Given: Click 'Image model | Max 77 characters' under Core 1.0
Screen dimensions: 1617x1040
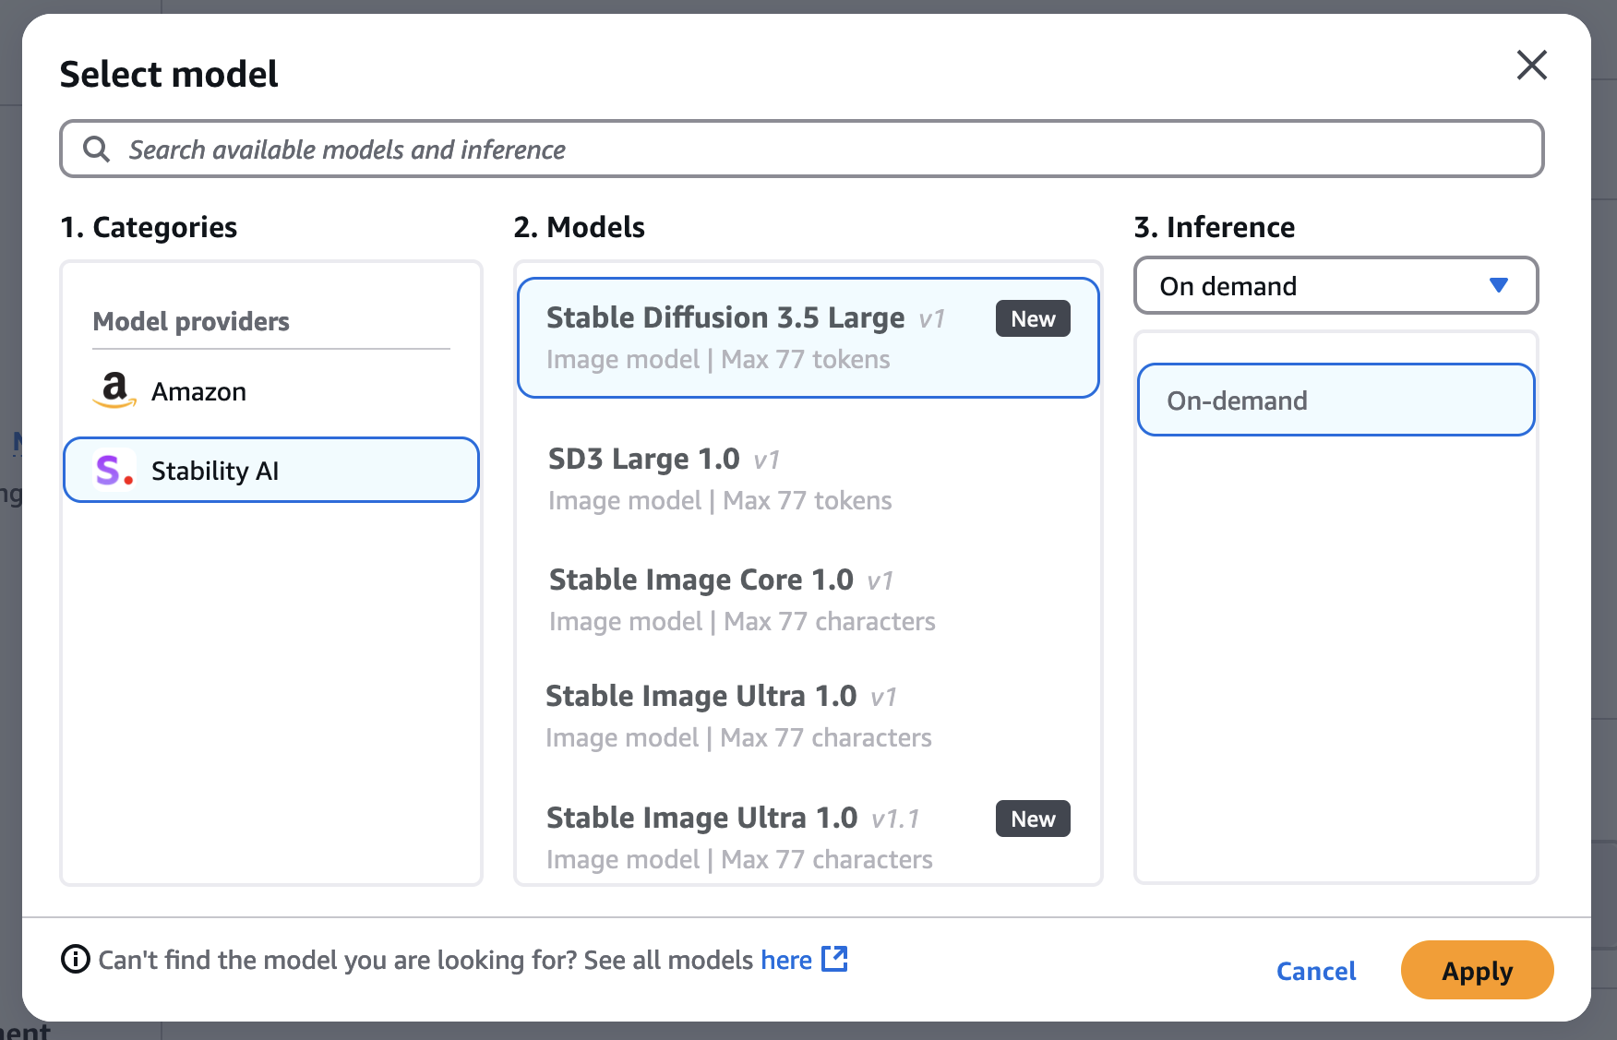Looking at the screenshot, I should point(742,621).
